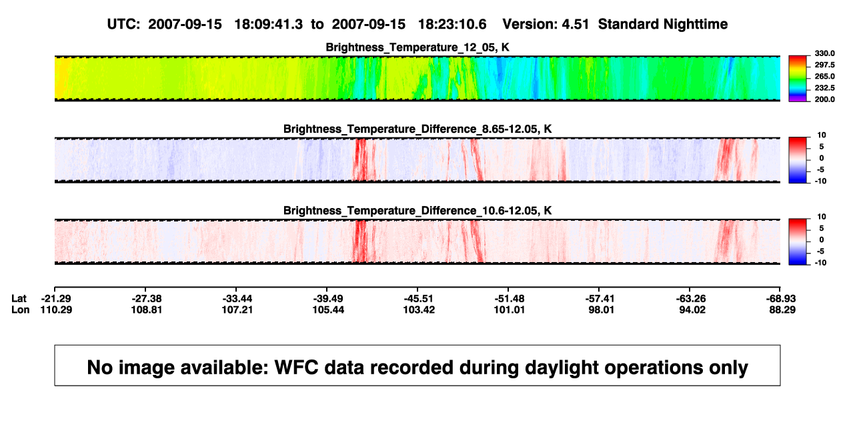Click latitude value '-33.44'

pyautogui.click(x=237, y=298)
